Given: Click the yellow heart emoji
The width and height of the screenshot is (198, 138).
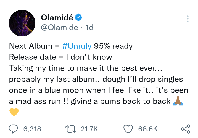Looking at the screenshot, I should coord(14,112).
